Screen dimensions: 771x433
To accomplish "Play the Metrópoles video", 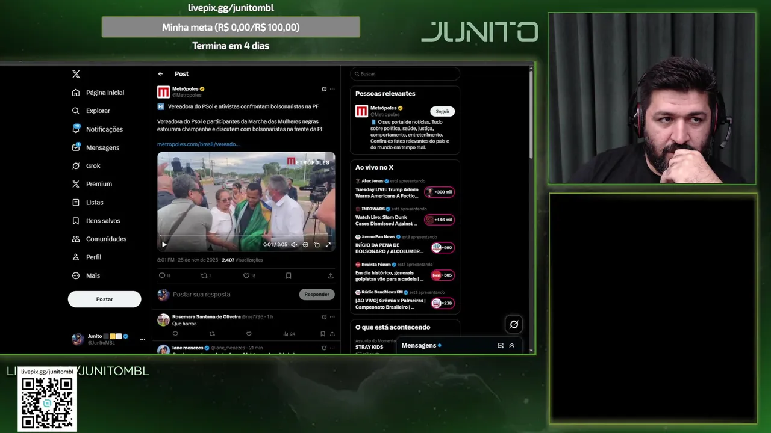I will (164, 244).
